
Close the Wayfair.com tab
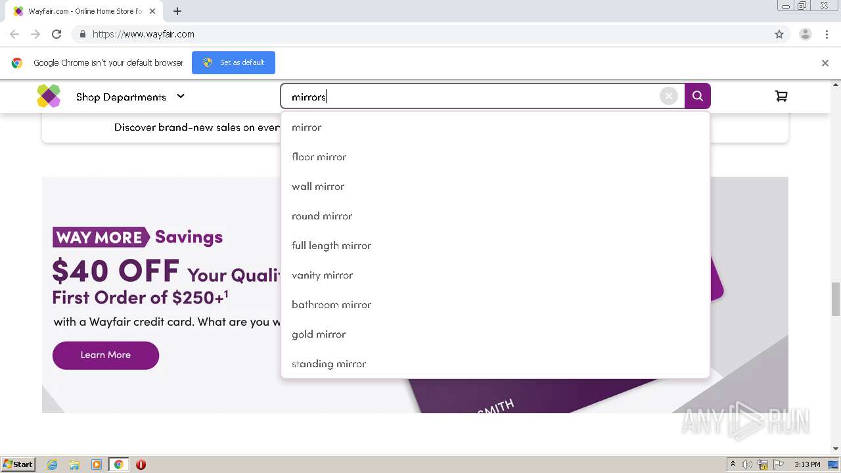coord(152,11)
